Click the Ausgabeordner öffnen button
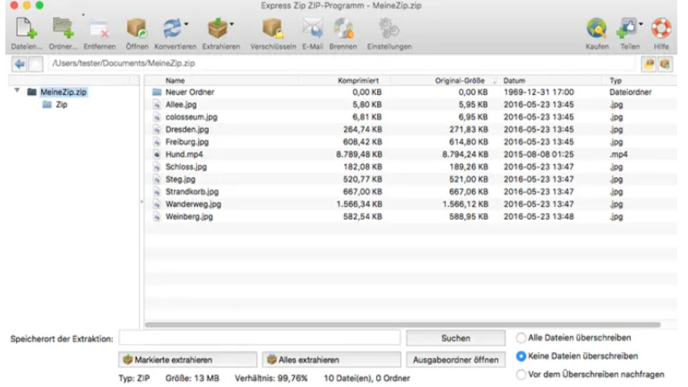Screen dimensions: 688x387 [456, 360]
